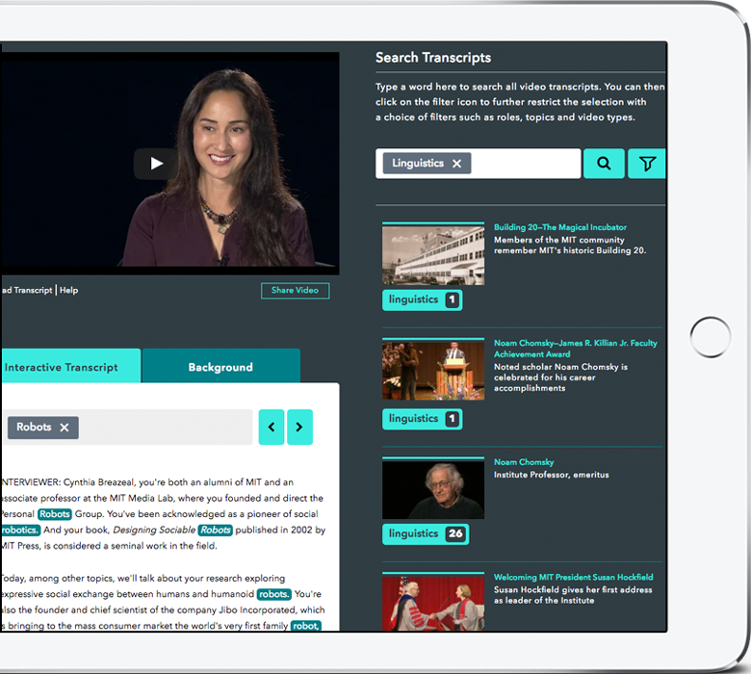Viewport: 751px width, 674px height.
Task: Open the Help link below video
Action: point(68,290)
